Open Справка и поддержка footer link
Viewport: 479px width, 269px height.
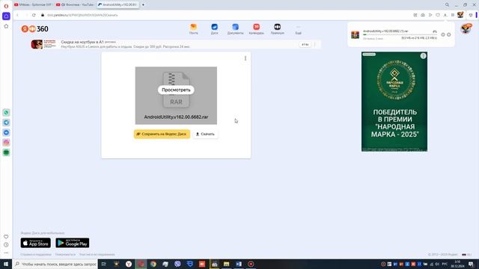pos(36,255)
